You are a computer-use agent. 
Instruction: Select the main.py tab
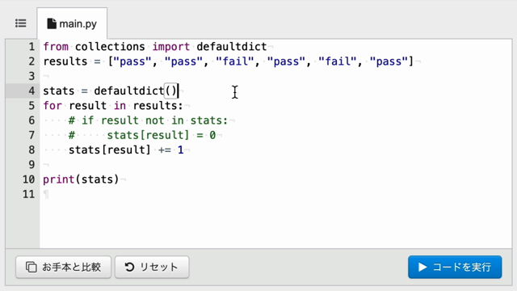click(72, 23)
